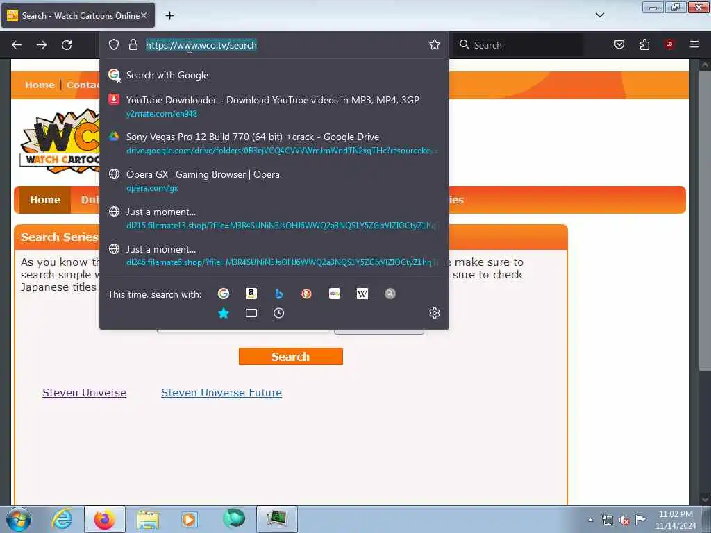Open the network tray icon
This screenshot has width=711, height=533.
(x=607, y=520)
